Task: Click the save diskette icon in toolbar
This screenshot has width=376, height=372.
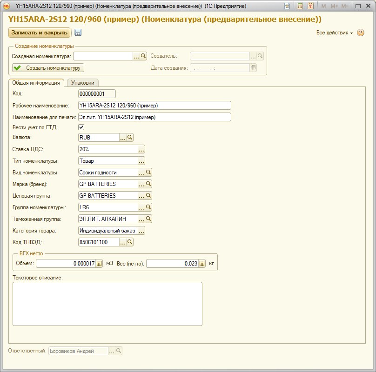Action: (78, 33)
